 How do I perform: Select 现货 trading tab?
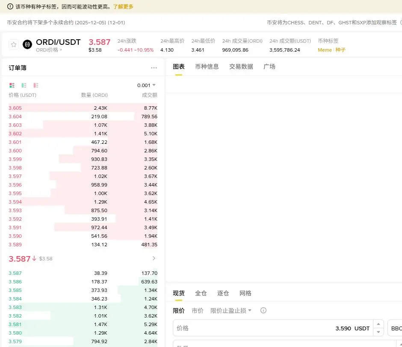(x=179, y=293)
